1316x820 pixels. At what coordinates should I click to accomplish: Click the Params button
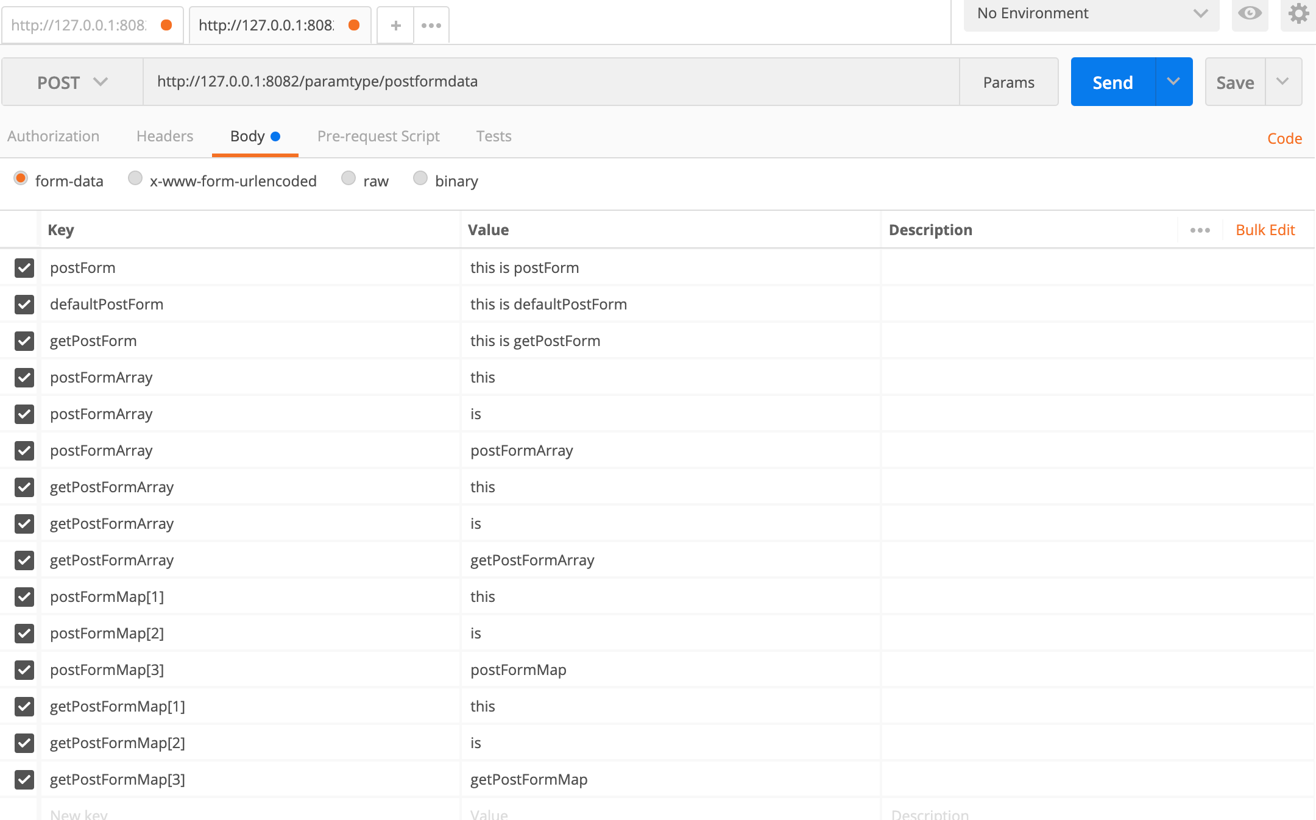(1008, 82)
